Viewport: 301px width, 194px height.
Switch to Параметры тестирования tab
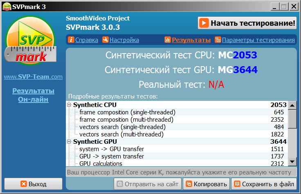click(x=258, y=40)
